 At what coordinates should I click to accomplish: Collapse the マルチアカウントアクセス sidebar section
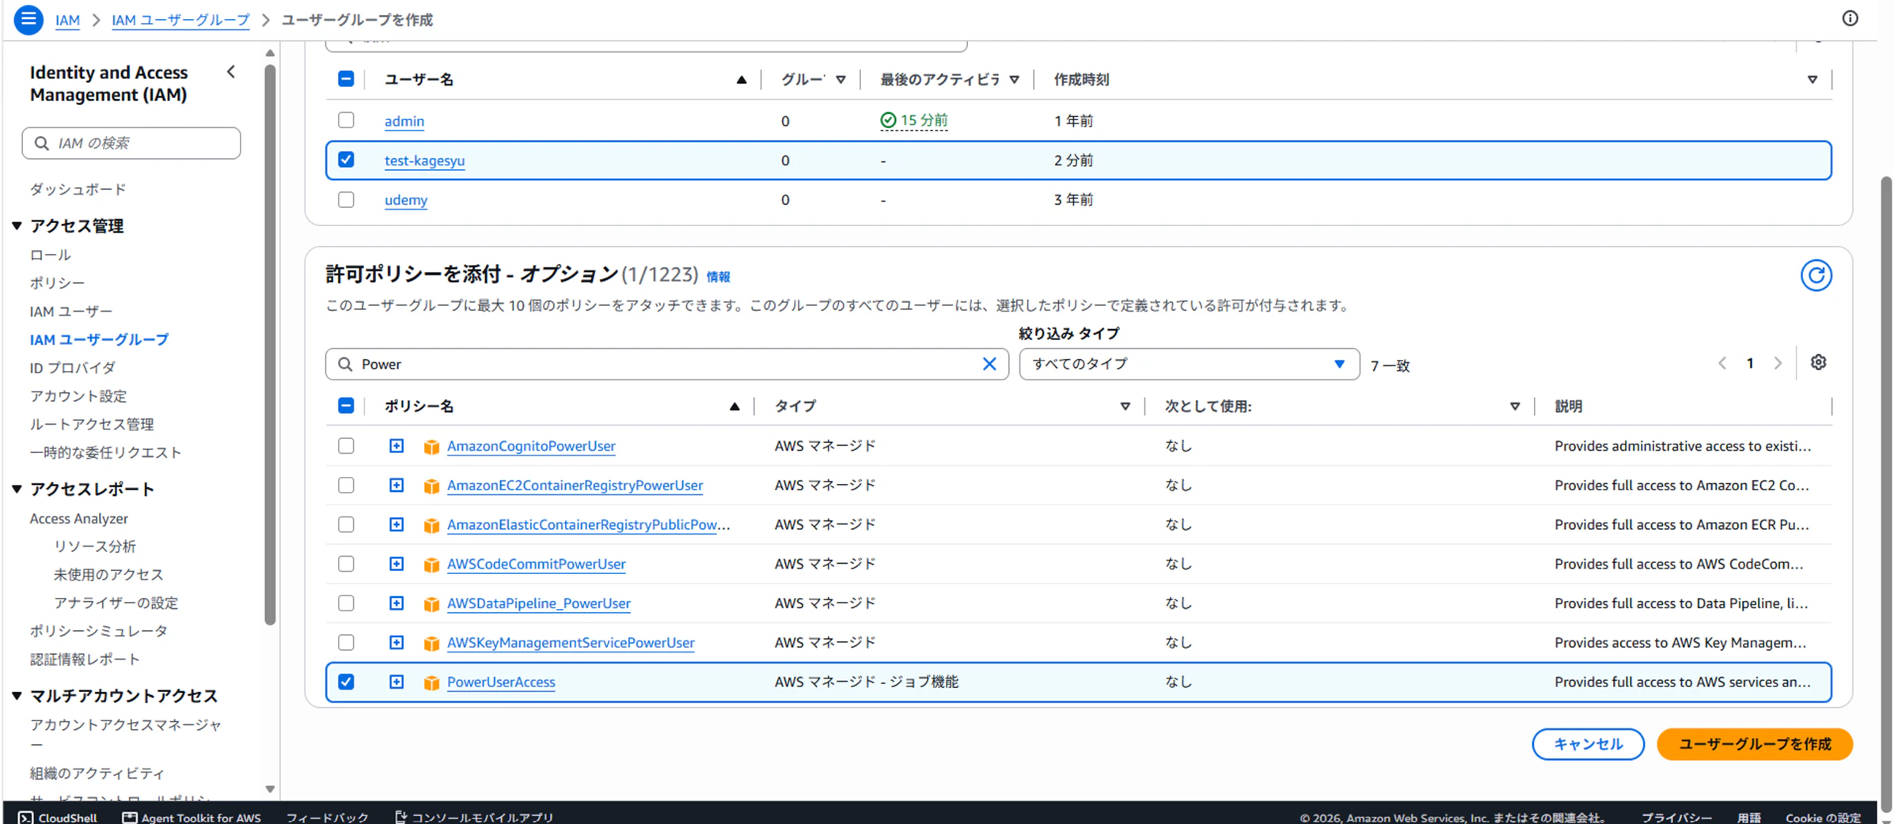click(17, 696)
